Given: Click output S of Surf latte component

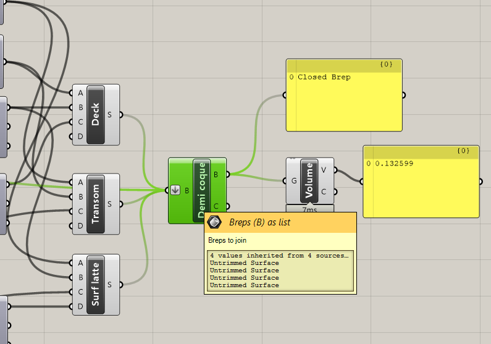Looking at the screenshot, I should [109, 285].
